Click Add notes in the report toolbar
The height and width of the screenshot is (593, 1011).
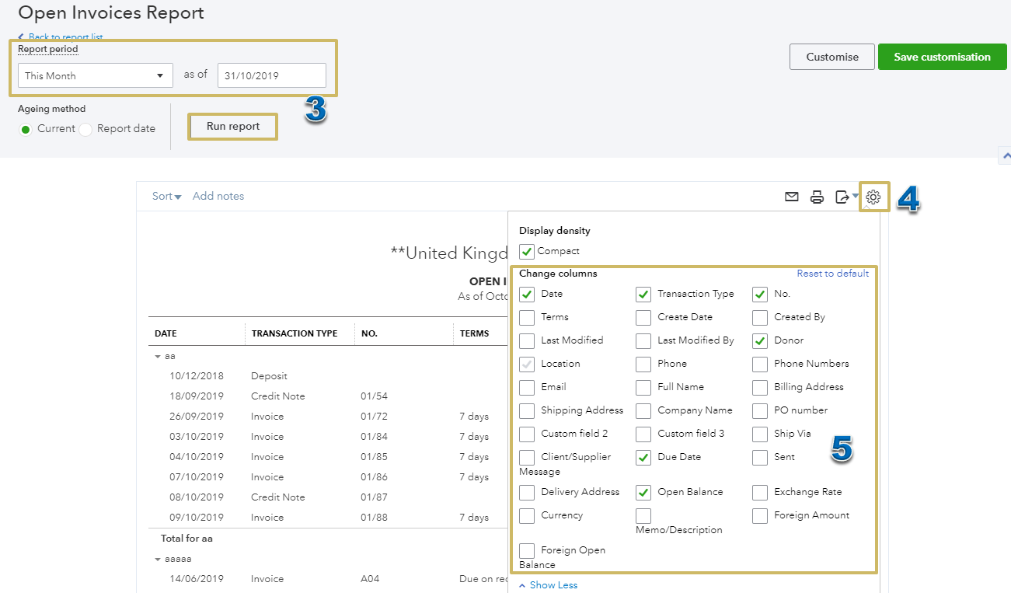click(218, 197)
